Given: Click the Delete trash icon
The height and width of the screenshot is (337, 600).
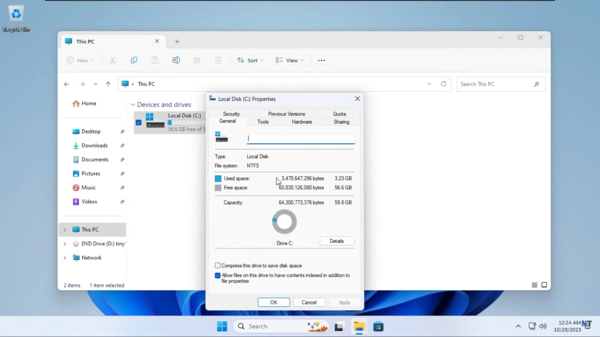Looking at the screenshot, I should pyautogui.click(x=218, y=60).
